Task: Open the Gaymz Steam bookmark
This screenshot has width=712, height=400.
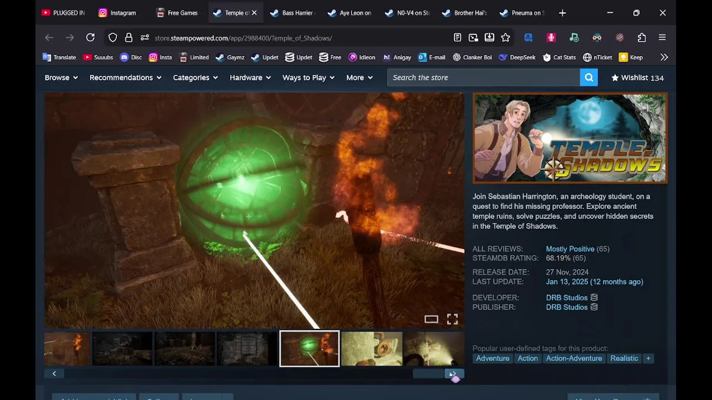Action: point(230,57)
